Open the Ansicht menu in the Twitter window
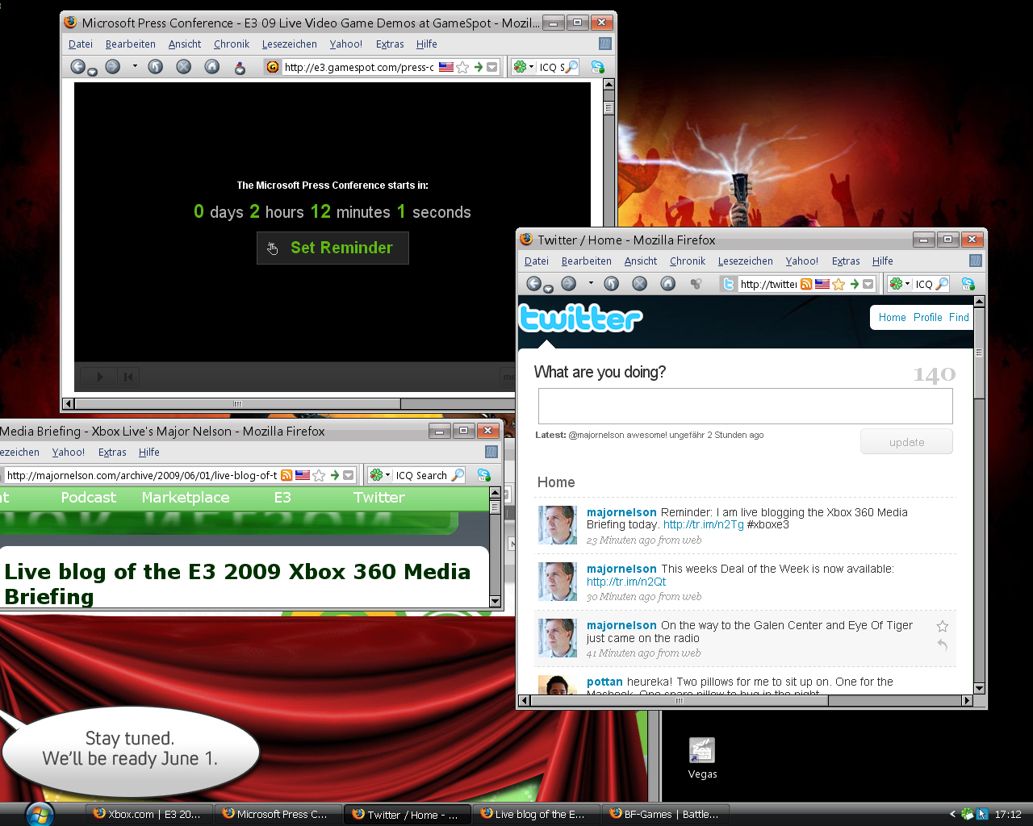The width and height of the screenshot is (1033, 826). (641, 261)
